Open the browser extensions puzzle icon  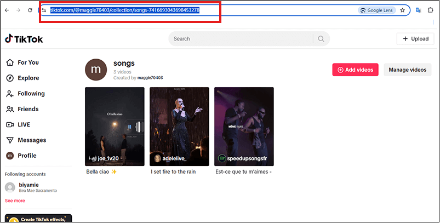click(x=430, y=10)
